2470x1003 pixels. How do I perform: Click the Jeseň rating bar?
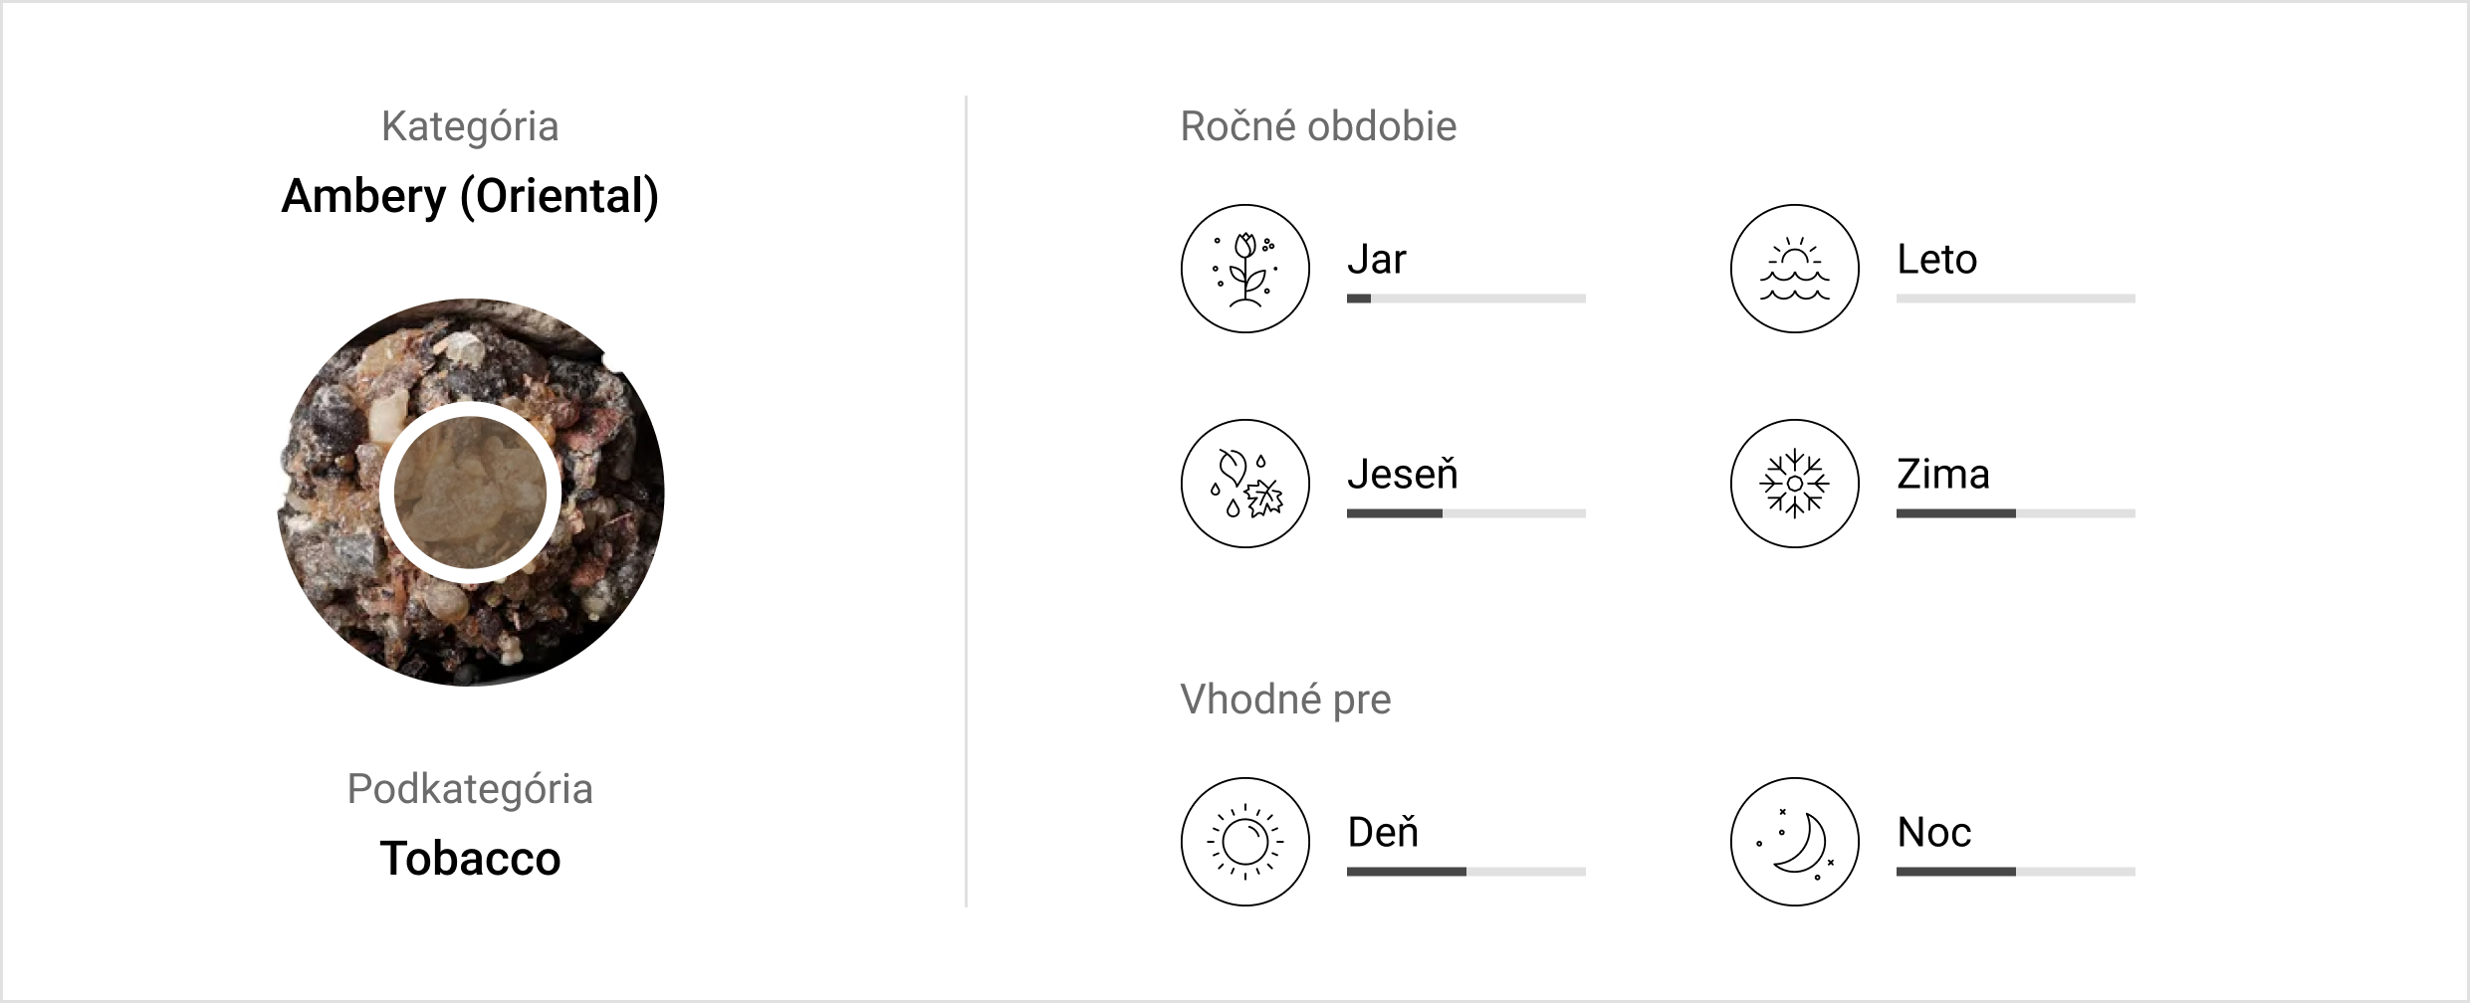pos(1465,513)
